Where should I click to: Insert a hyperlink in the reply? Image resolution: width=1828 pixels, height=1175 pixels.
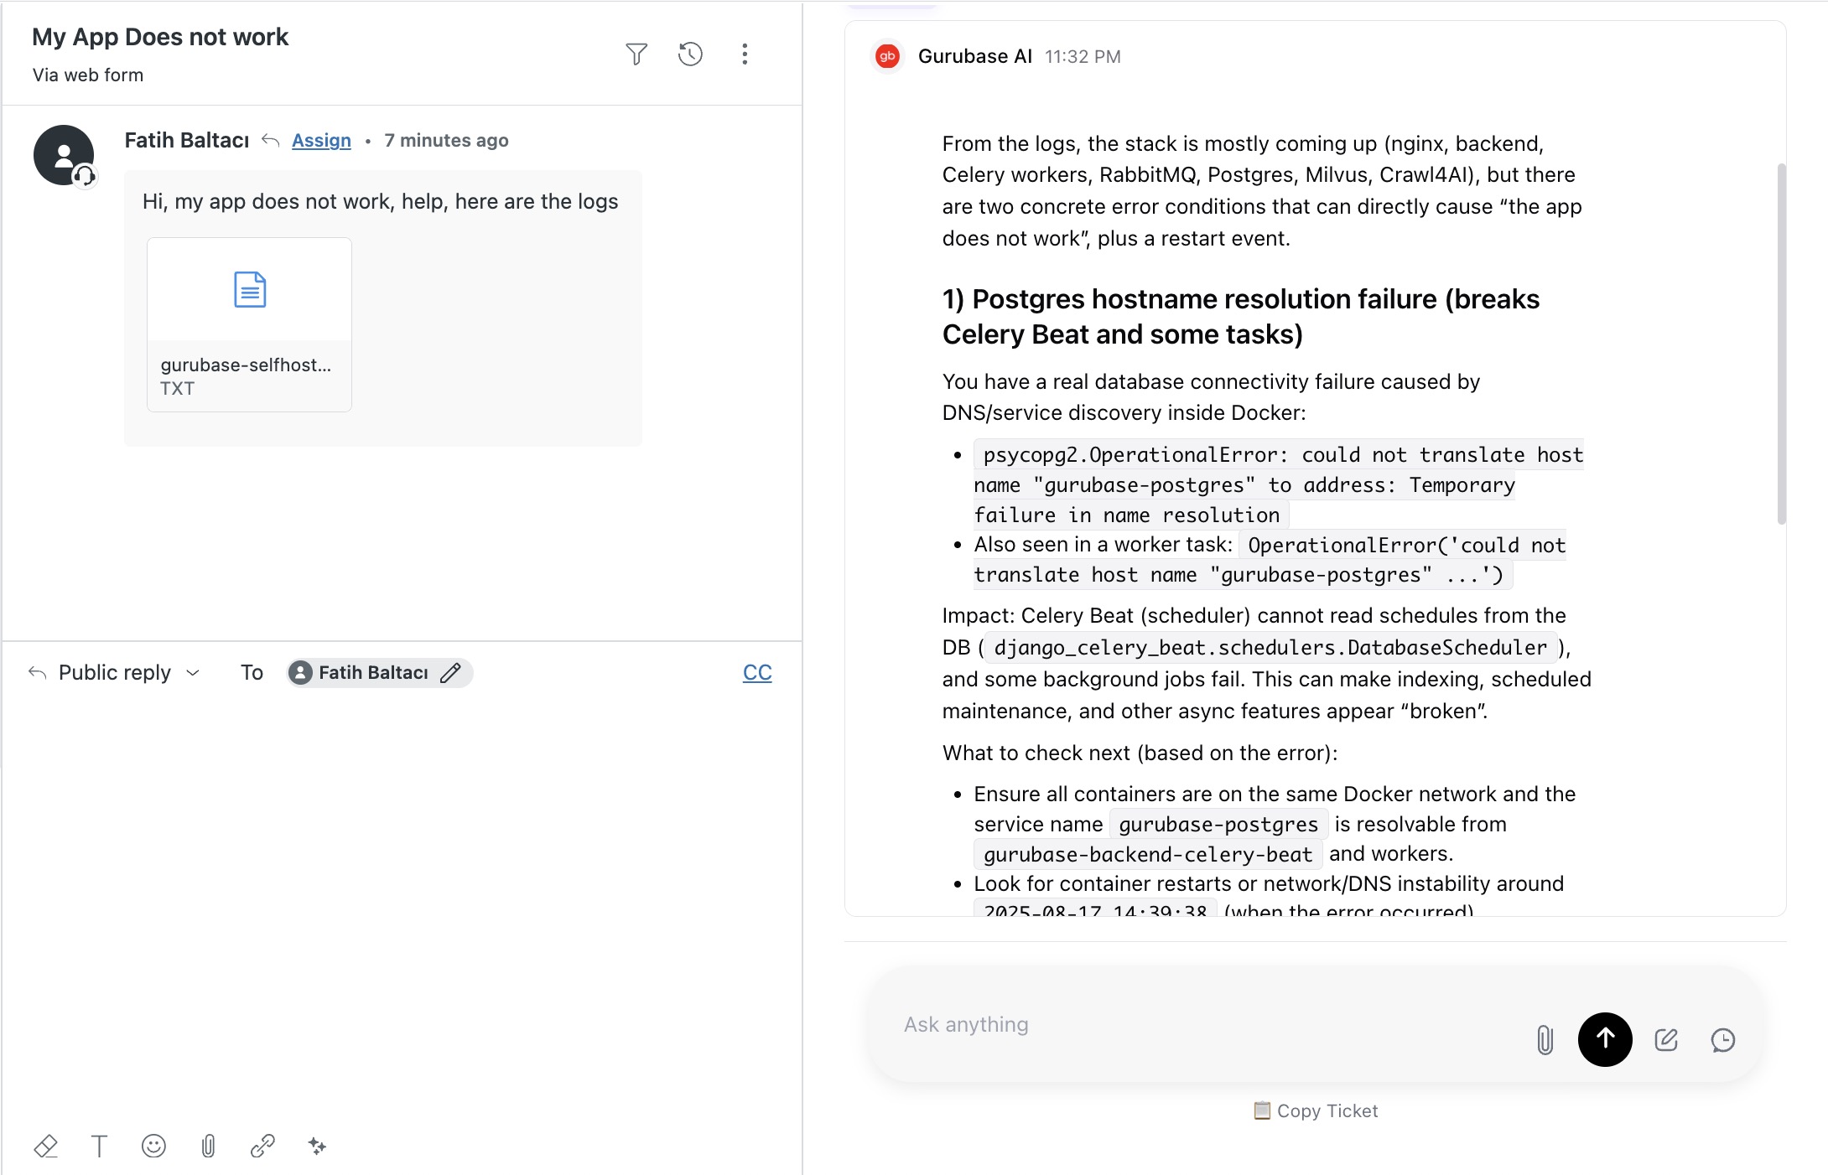click(263, 1146)
